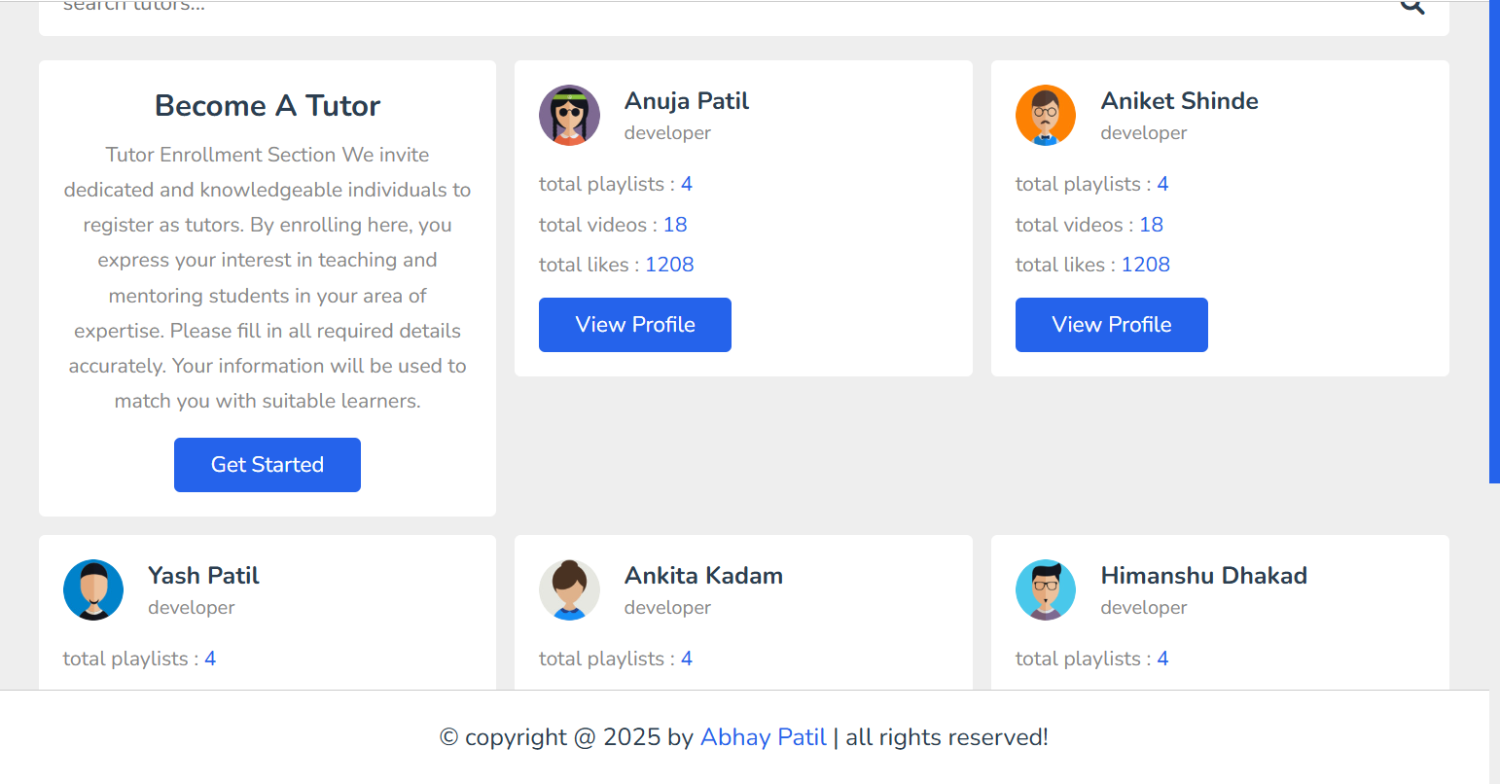The width and height of the screenshot is (1500, 784).
Task: Click the Himanshu Dhakad tutor name
Action: (x=1203, y=576)
